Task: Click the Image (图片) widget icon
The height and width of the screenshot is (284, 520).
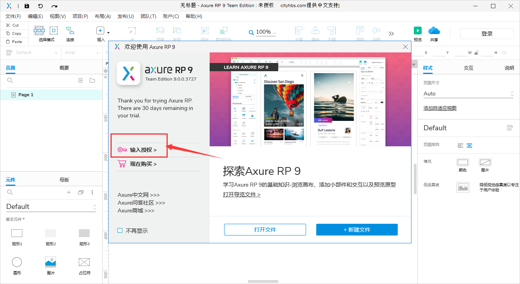Action: point(51,262)
